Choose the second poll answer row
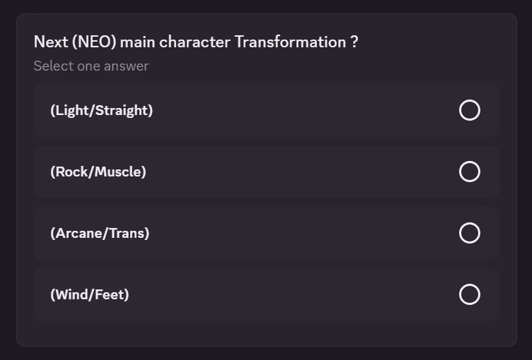 click(266, 172)
